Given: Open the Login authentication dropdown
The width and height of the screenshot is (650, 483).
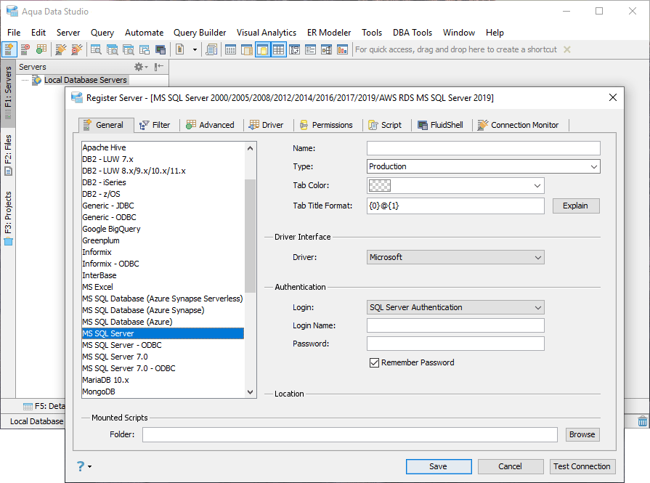Looking at the screenshot, I should 455,307.
